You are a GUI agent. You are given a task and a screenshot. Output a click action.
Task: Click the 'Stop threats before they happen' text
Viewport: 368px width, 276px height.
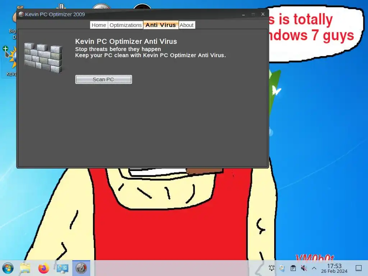click(118, 49)
